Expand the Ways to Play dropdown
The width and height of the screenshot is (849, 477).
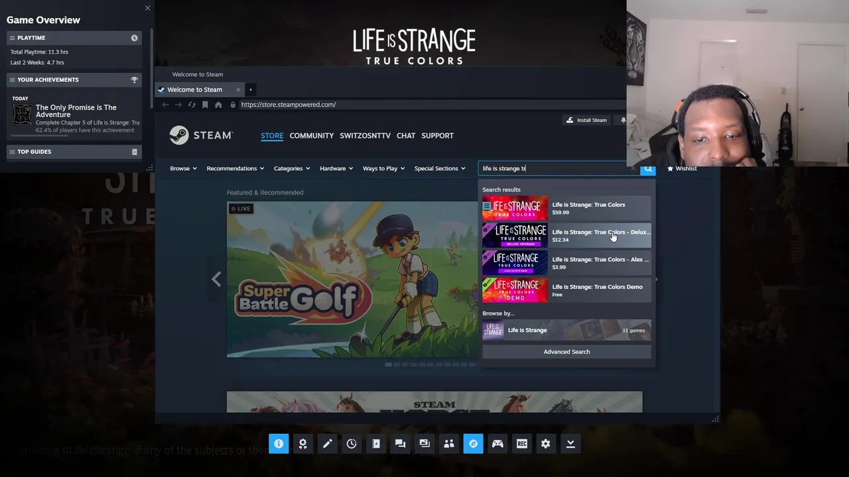pyautogui.click(x=383, y=168)
